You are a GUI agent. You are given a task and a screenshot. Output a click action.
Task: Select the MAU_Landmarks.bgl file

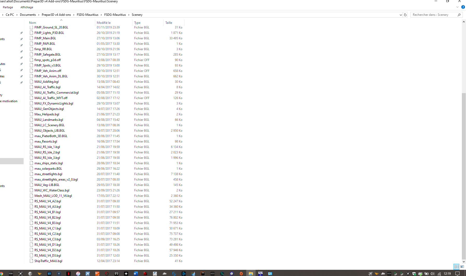[x=49, y=120]
